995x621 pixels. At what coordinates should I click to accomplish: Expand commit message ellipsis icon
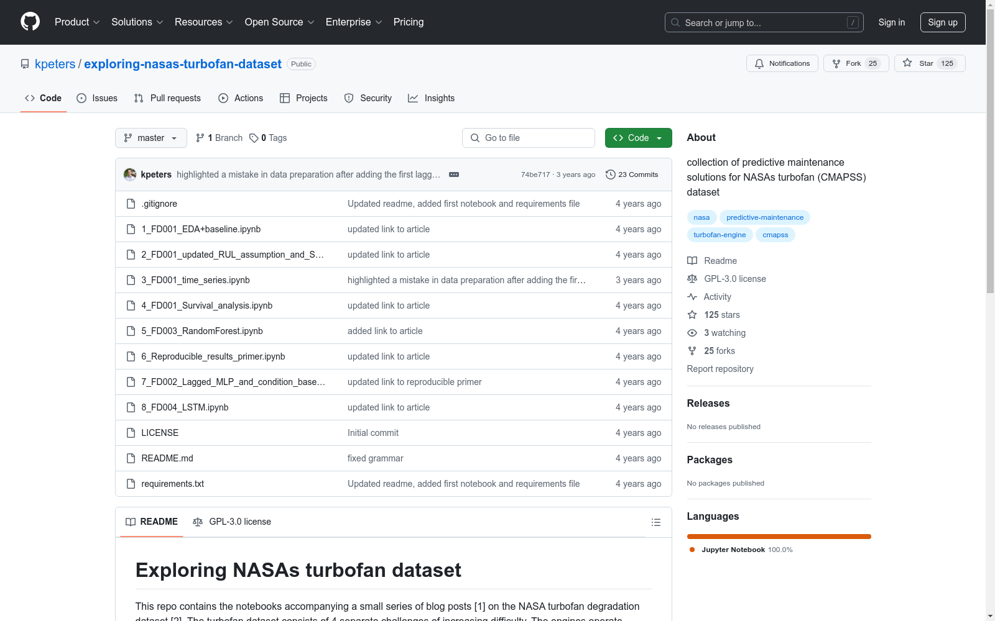(454, 175)
